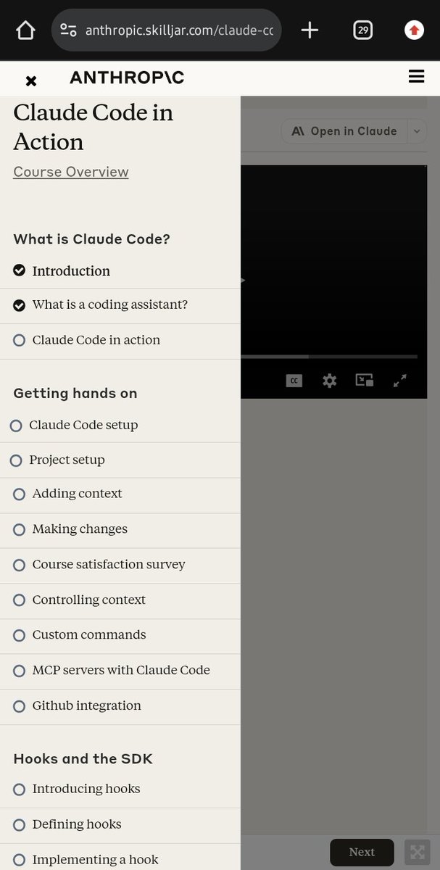
Task: Open the Custom commands lesson
Action: 120,636
